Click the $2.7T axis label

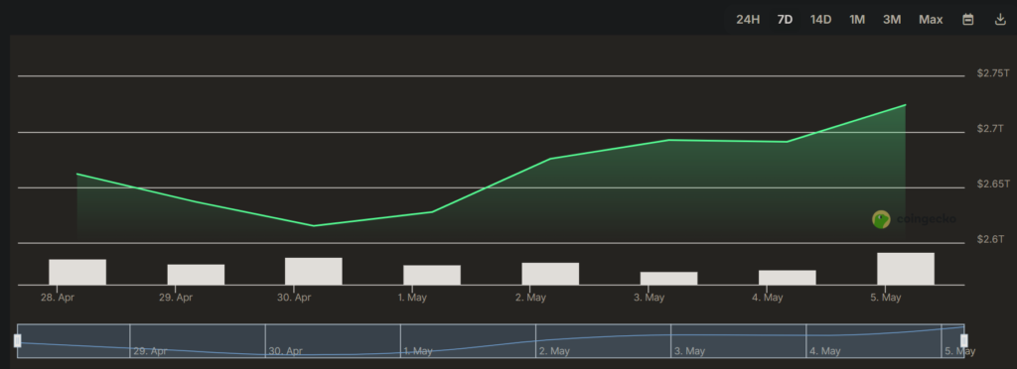[x=990, y=130]
